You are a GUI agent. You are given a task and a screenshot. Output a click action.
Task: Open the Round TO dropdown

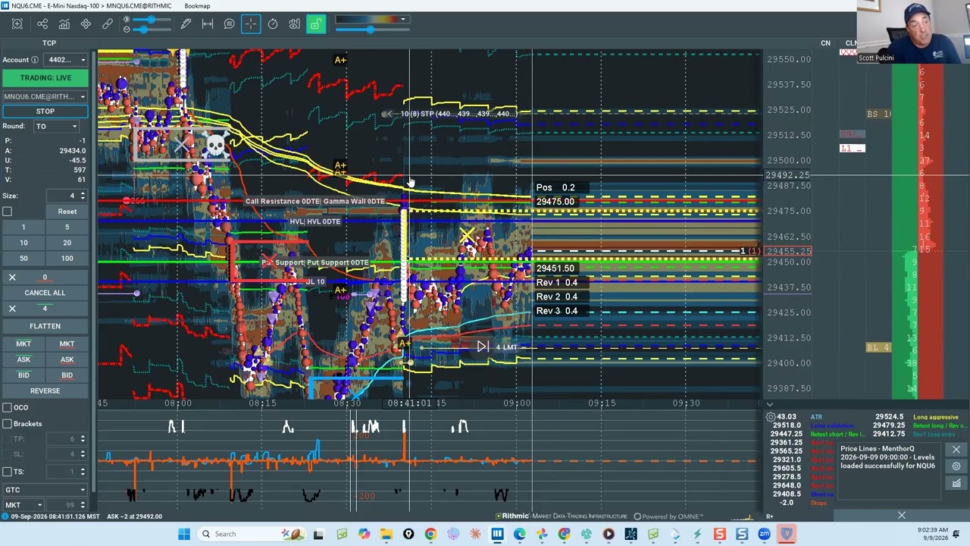[57, 127]
